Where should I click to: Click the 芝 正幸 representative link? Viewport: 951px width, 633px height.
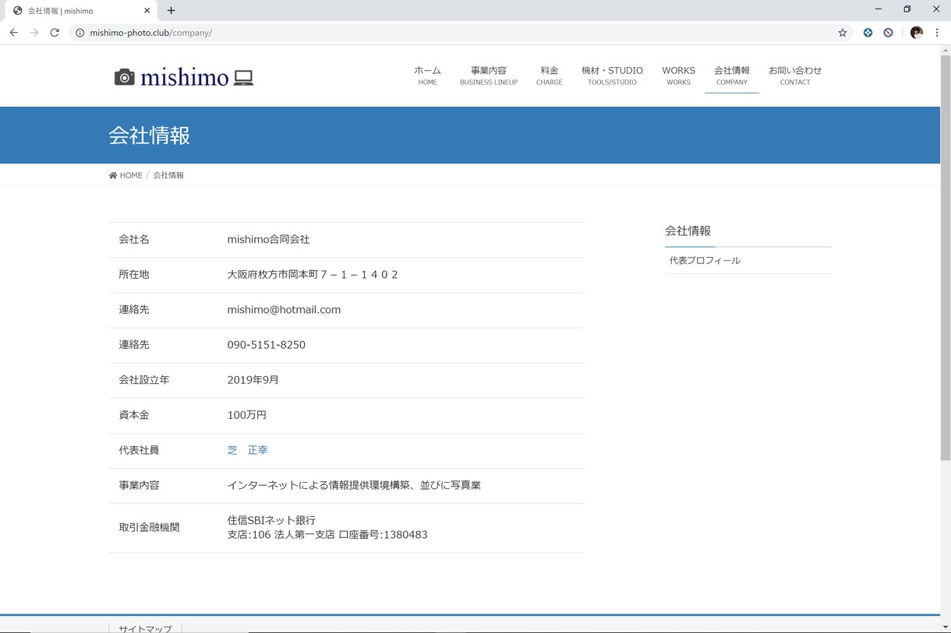coord(247,450)
